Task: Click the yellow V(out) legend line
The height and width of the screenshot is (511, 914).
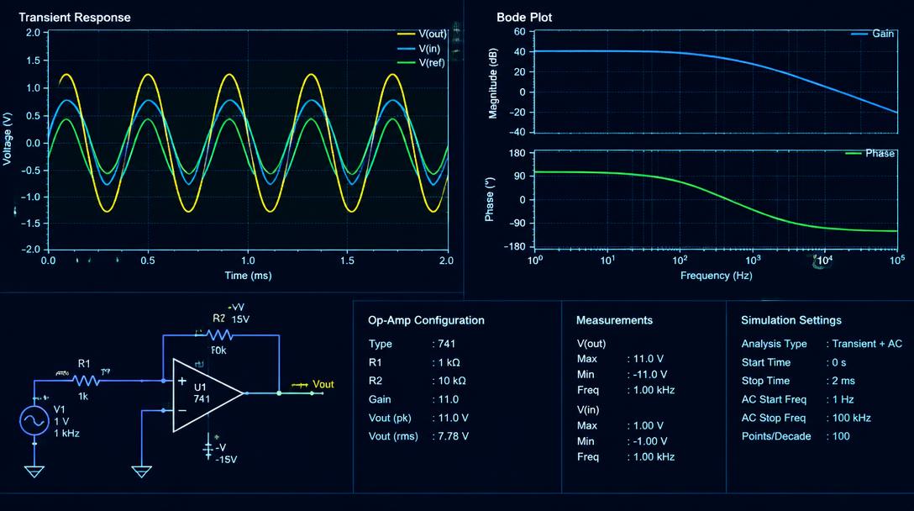Action: (407, 34)
